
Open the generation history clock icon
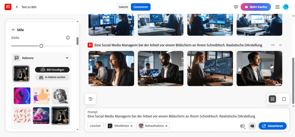coord(90,99)
